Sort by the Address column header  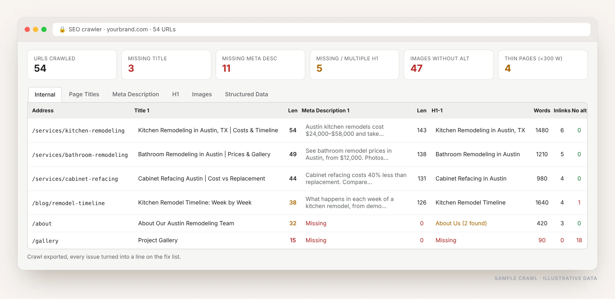[43, 111]
